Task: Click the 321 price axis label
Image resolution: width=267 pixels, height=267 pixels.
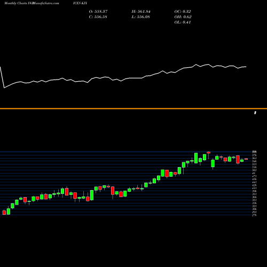Action: [254, 206]
